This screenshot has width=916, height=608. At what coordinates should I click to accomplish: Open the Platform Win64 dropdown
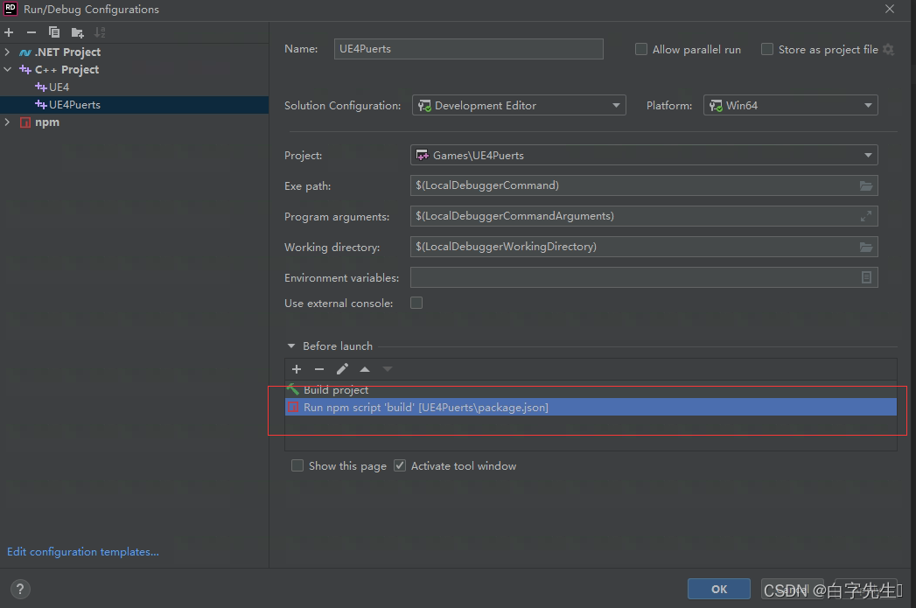tap(790, 105)
